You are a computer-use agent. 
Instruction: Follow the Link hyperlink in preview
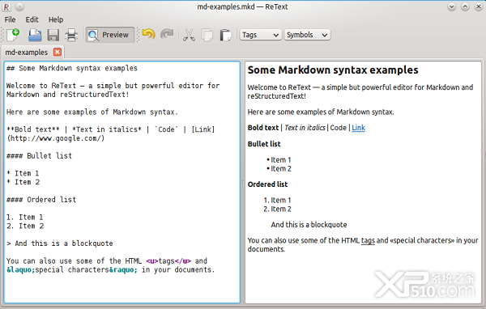[358, 128]
